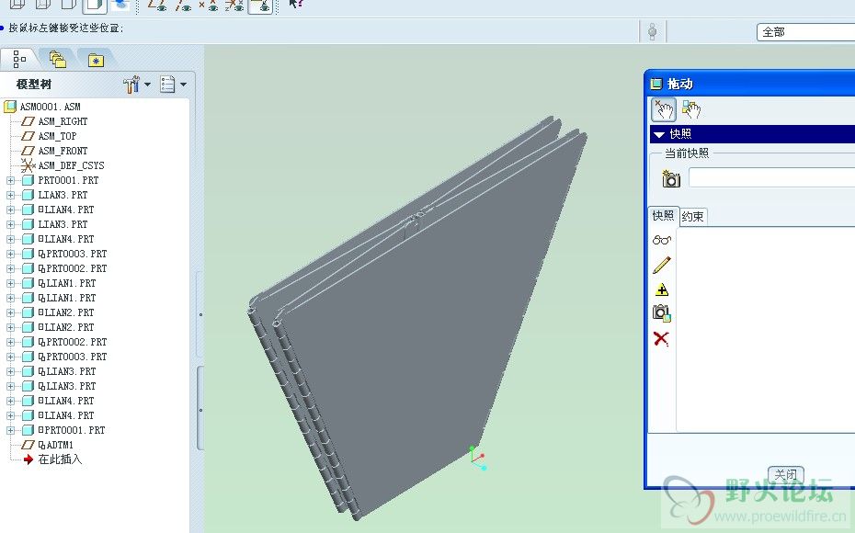Select ASM_DEF_CSYS coordinate system
Image resolution: width=855 pixels, height=533 pixels.
(71, 165)
